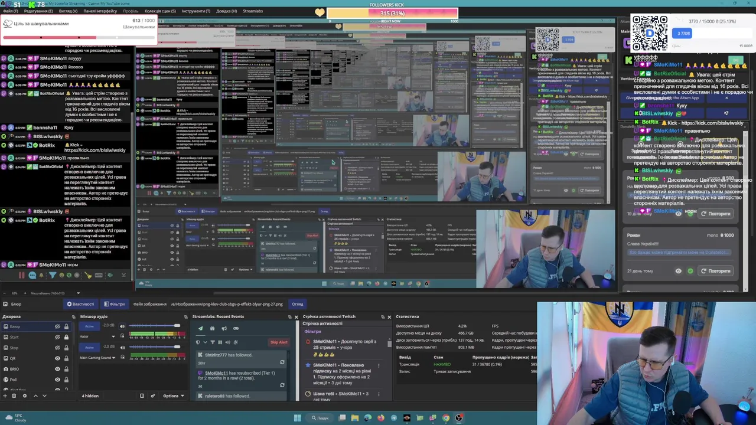Toggle lock on Блюр source
This screenshot has height=425, width=756.
pyautogui.click(x=66, y=326)
